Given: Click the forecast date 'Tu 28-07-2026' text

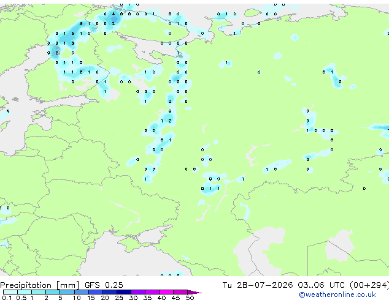Looking at the screenshot, I should point(258,285).
